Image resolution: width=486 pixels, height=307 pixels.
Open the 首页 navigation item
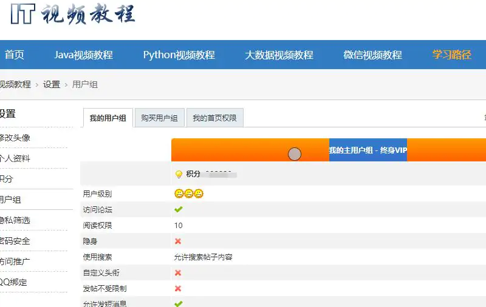tap(14, 55)
